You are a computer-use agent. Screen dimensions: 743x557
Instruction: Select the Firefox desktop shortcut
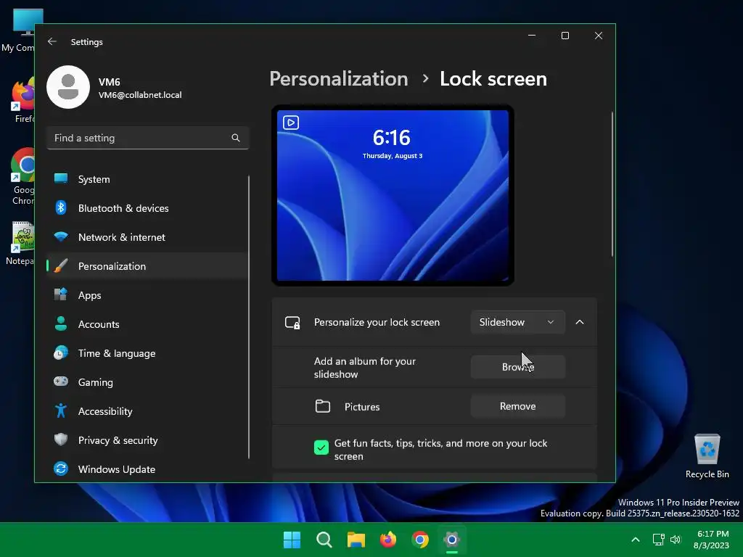pyautogui.click(x=22, y=100)
